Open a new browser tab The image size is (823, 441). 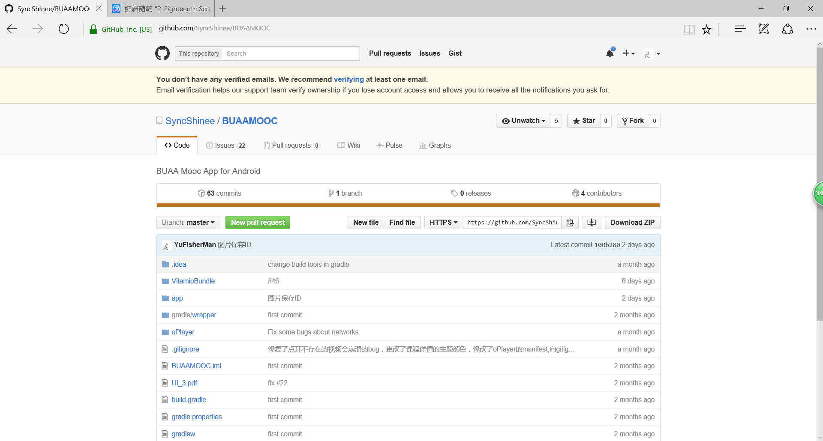pyautogui.click(x=223, y=9)
